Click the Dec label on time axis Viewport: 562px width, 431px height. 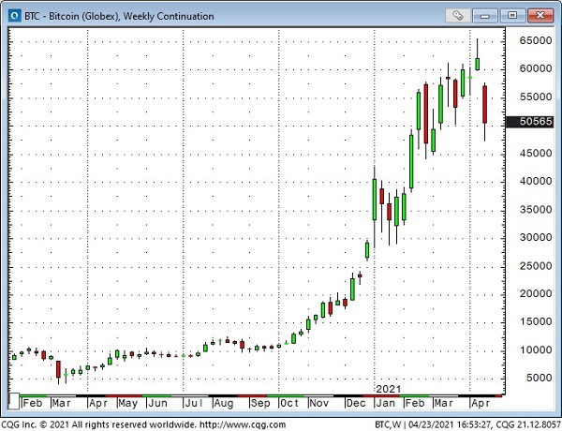[x=356, y=404]
